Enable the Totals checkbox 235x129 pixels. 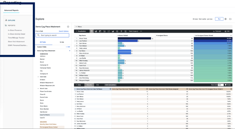click(x=226, y=85)
